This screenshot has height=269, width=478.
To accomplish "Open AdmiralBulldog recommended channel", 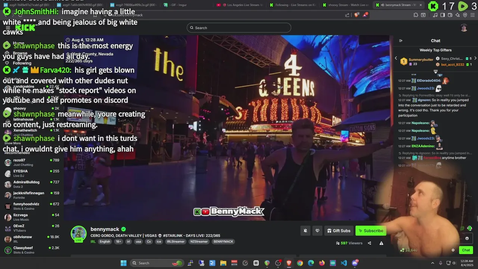I will pyautogui.click(x=32, y=184).
